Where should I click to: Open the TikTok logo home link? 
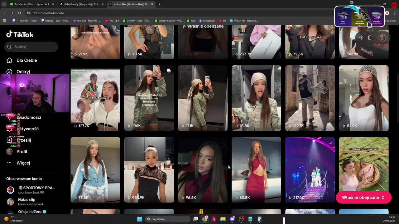[20, 35]
